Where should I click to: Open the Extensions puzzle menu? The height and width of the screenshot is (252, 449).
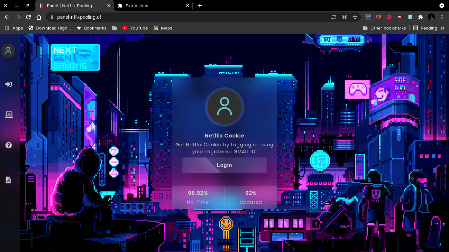point(421,17)
